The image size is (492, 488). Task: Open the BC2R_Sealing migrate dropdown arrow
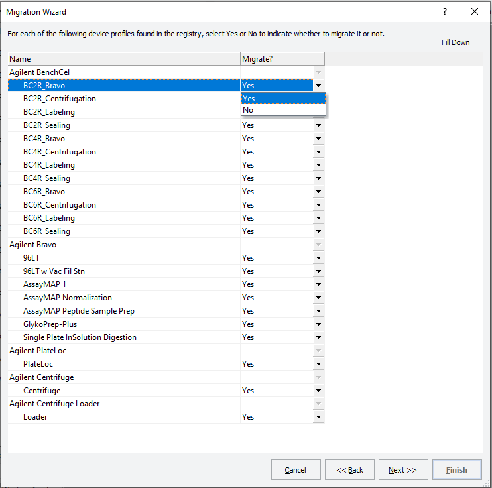point(318,125)
